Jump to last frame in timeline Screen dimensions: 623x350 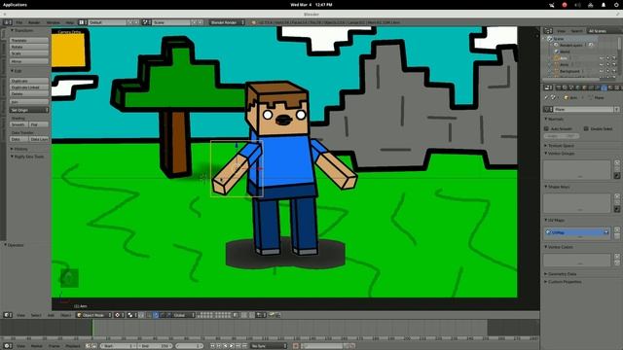click(244, 346)
